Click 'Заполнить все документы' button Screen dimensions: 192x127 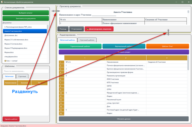click(x=26, y=18)
